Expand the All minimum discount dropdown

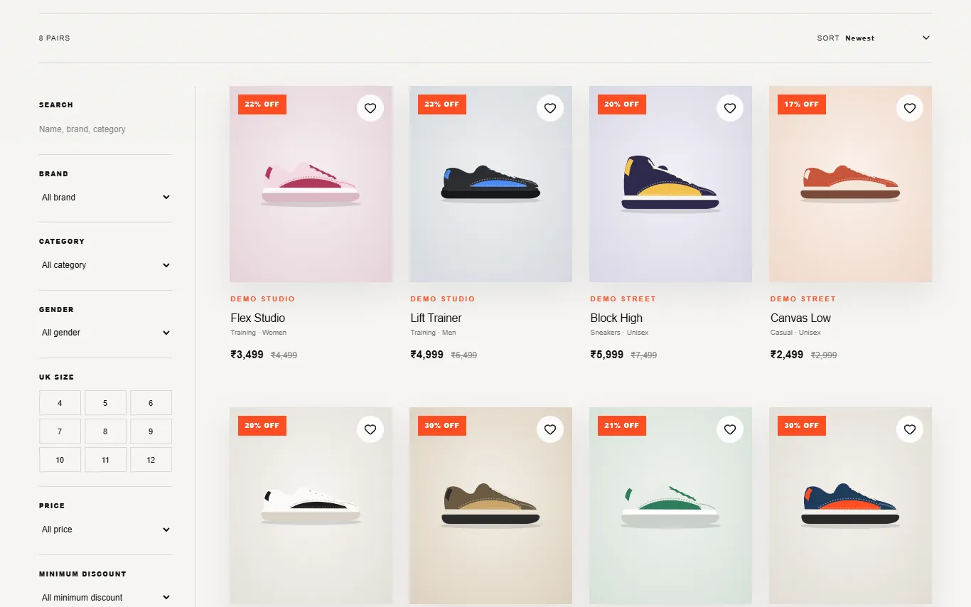tap(106, 598)
